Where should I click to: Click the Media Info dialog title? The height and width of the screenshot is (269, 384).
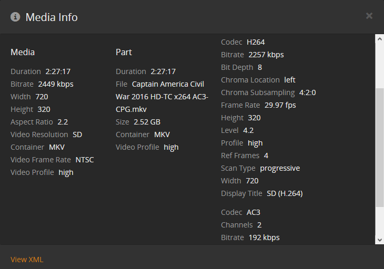point(52,17)
